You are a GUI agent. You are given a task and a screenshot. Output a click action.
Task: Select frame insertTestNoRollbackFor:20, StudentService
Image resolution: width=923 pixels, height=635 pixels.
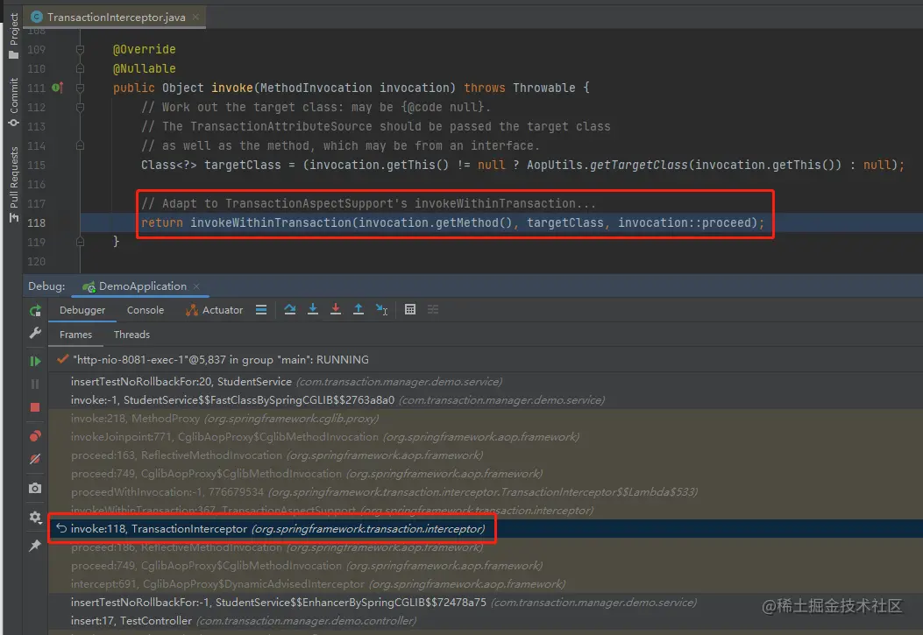(485, 382)
